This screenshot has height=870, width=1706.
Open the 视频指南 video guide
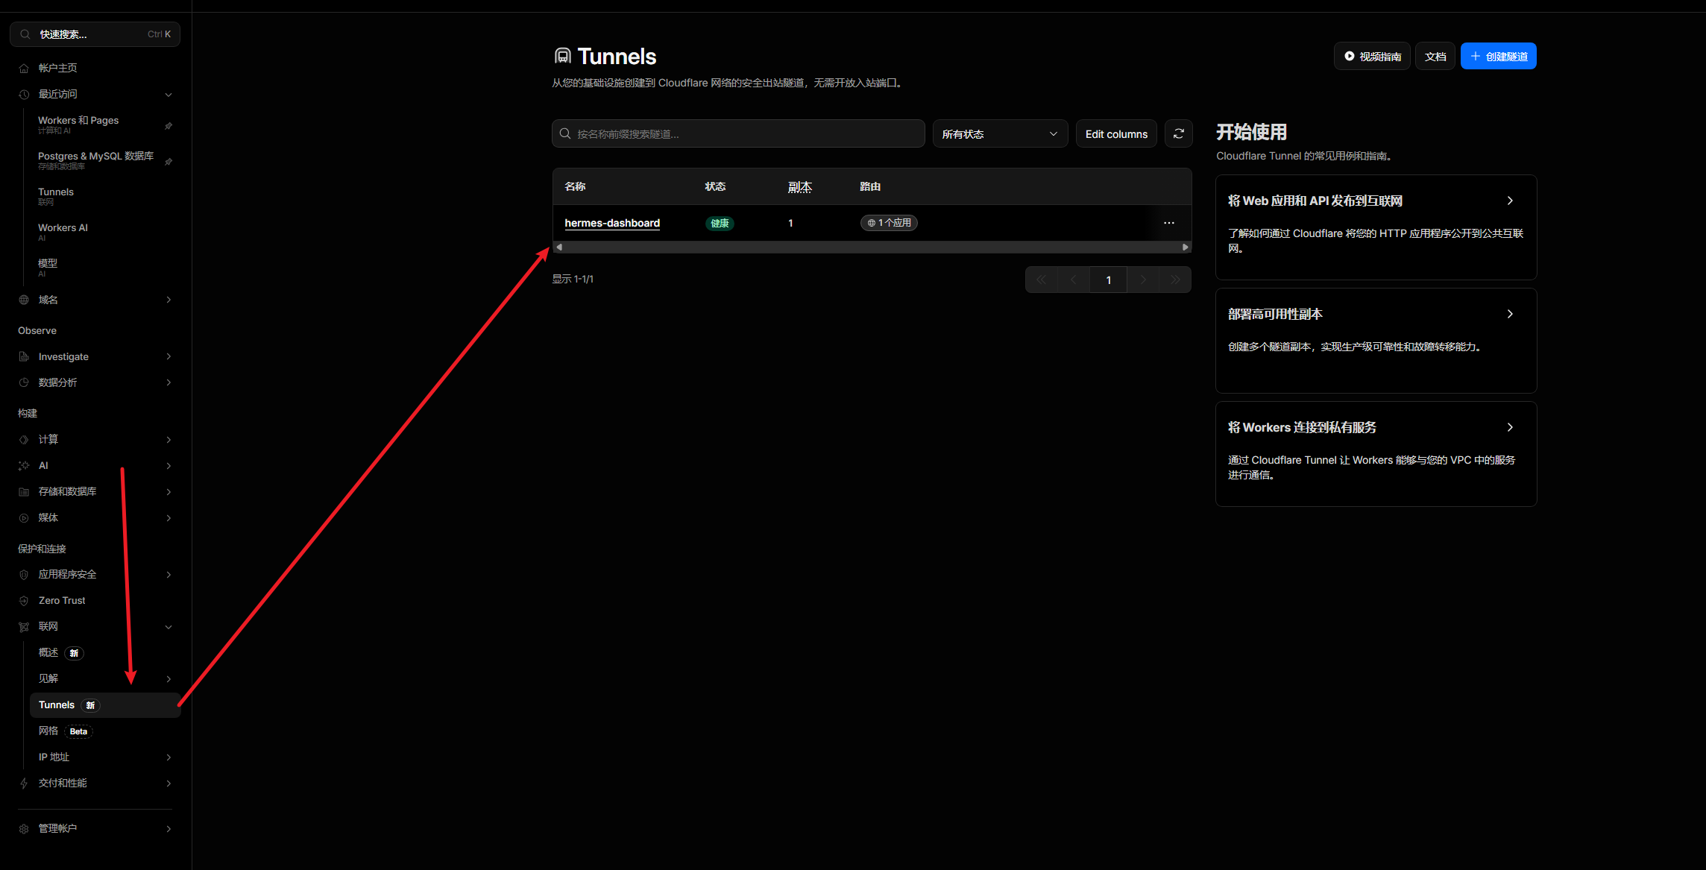[x=1372, y=56]
